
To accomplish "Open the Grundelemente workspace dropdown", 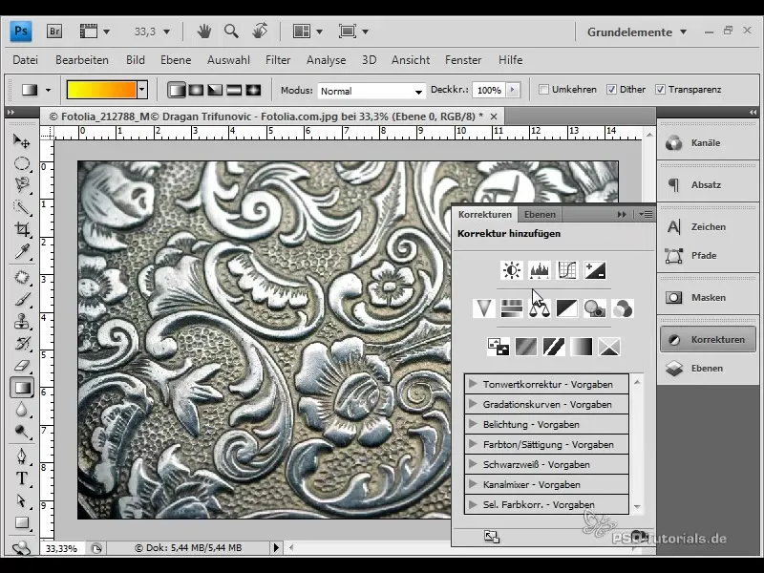I will coord(637,32).
